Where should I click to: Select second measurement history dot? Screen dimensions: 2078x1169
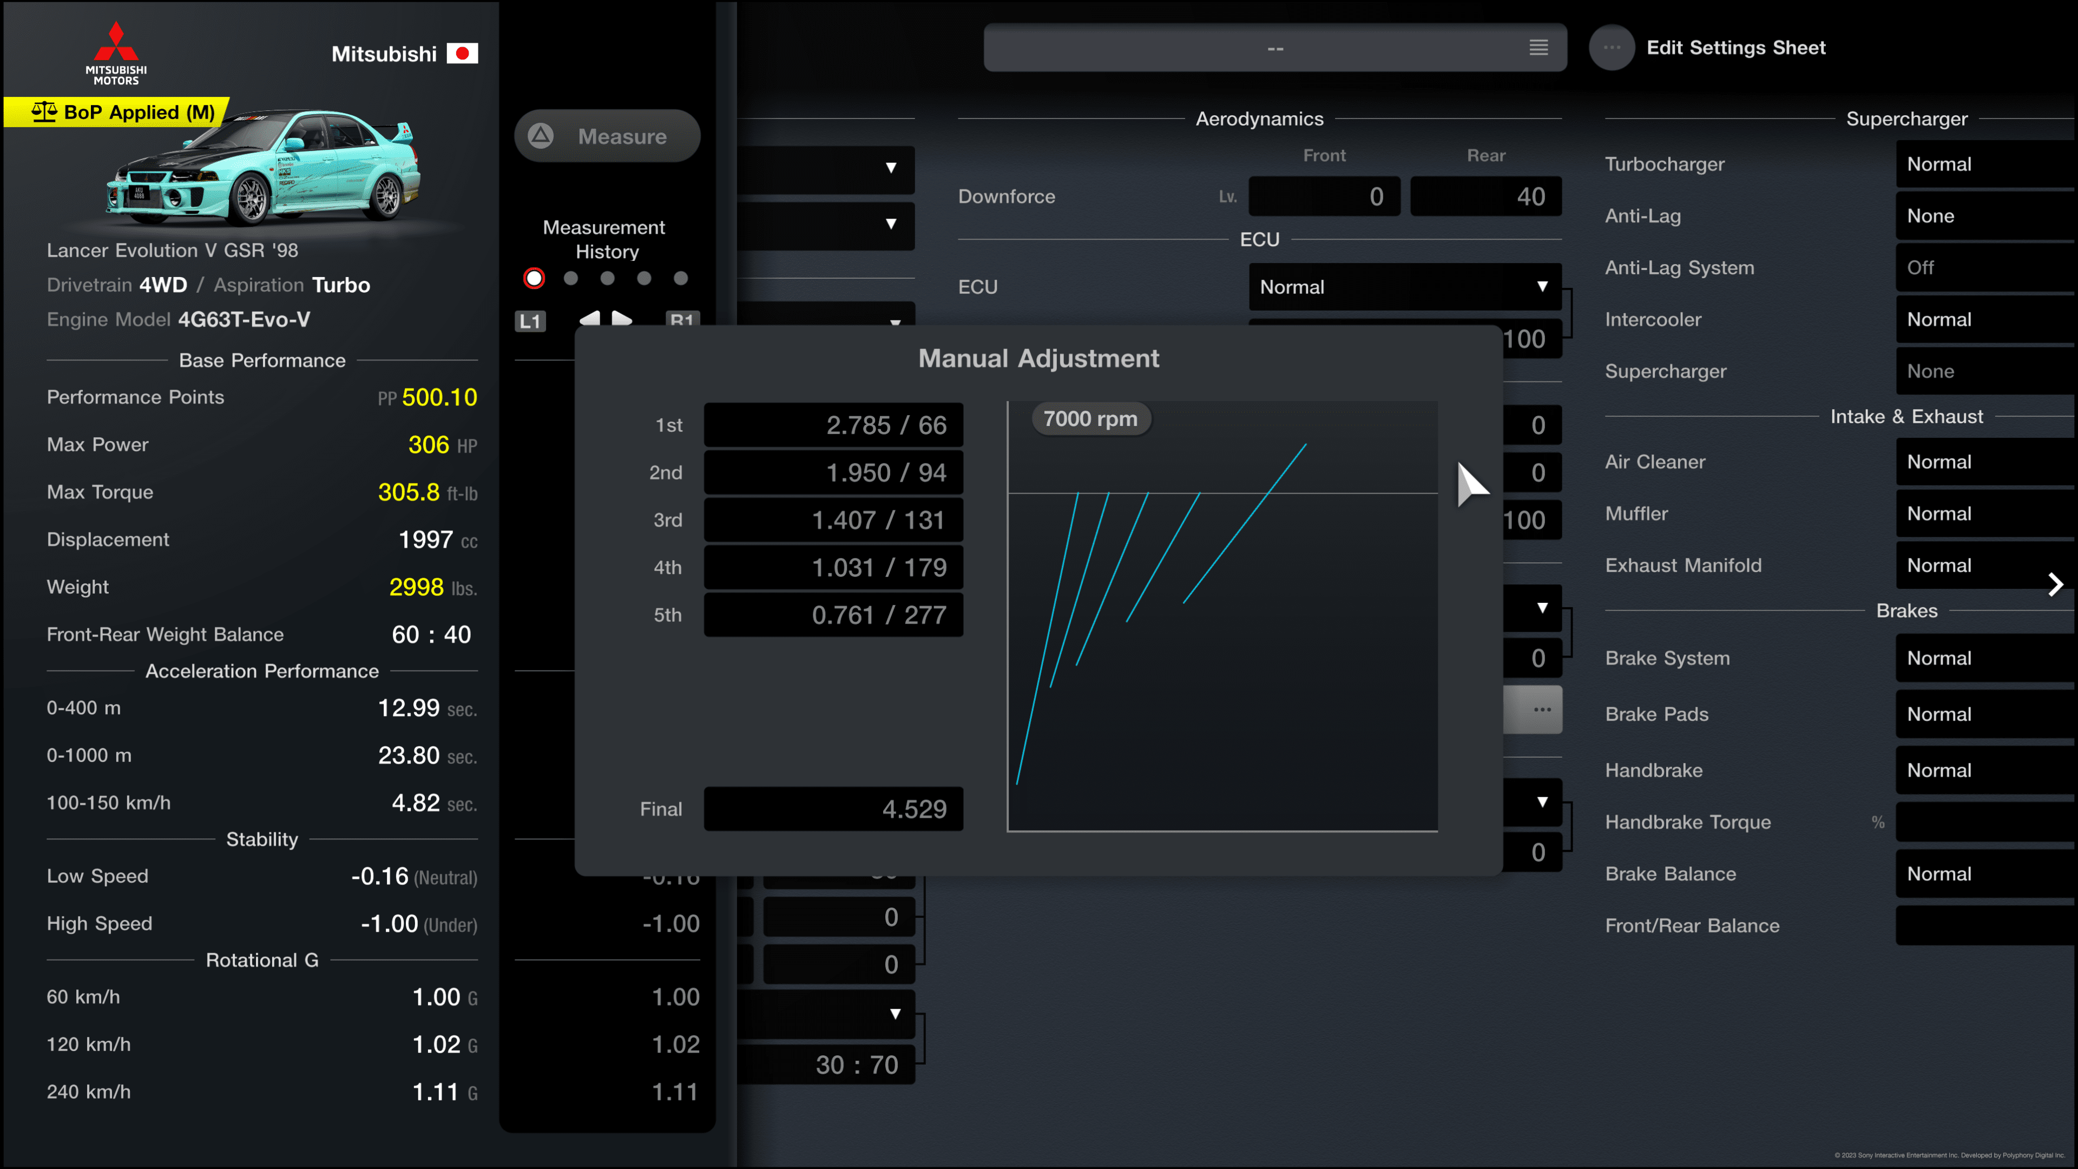point(571,278)
